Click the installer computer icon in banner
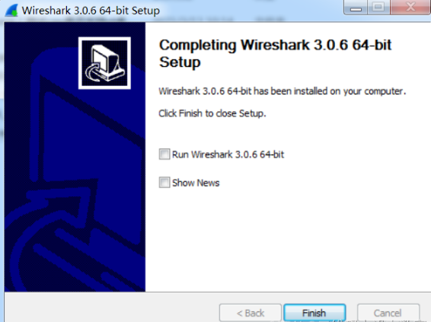 click(x=104, y=63)
